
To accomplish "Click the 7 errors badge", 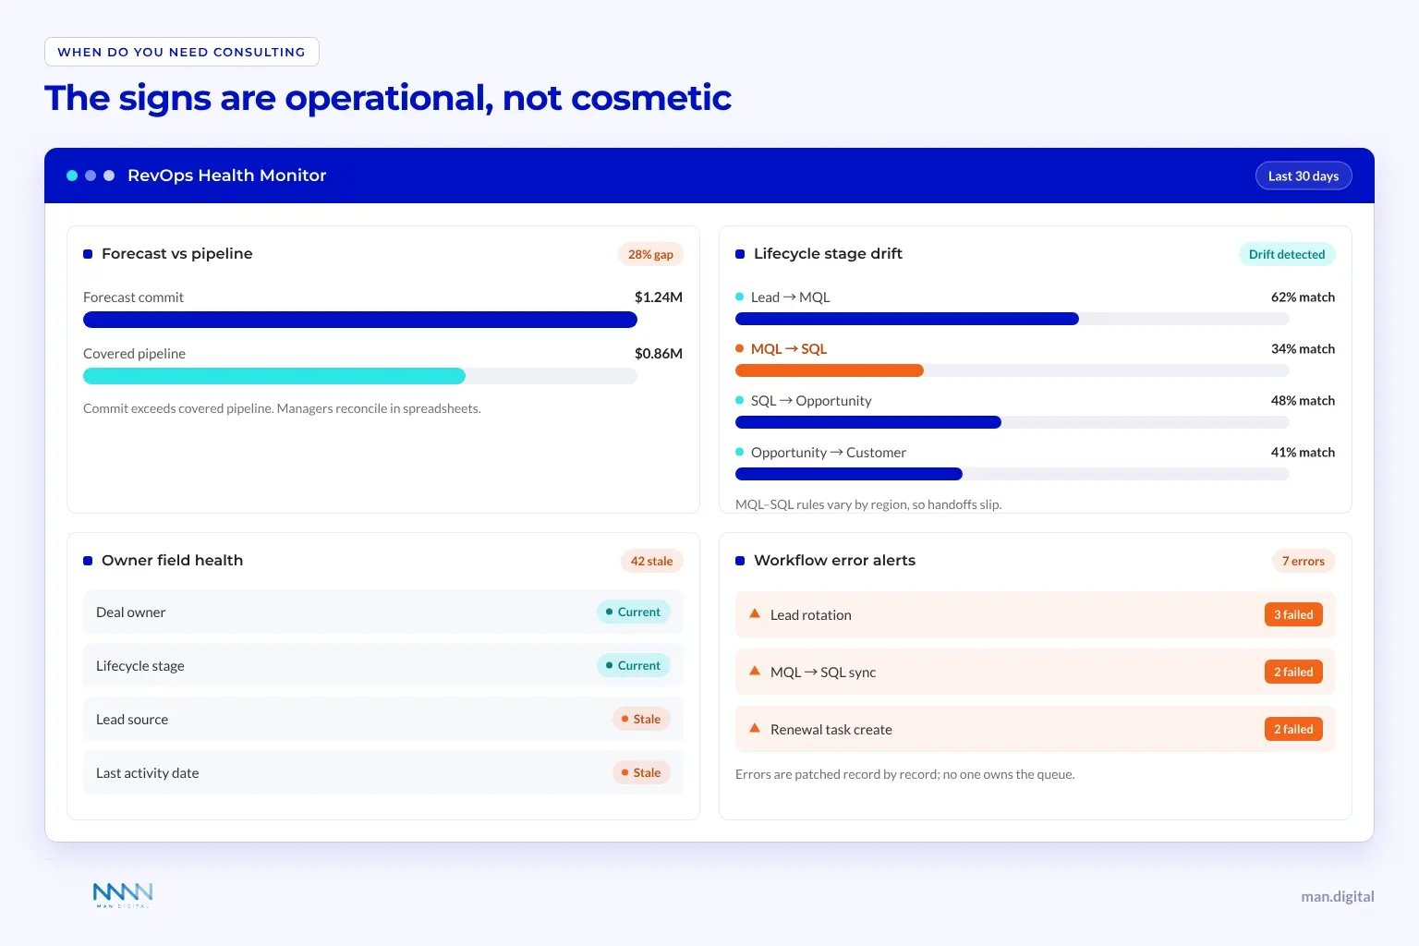I will click(1304, 561).
